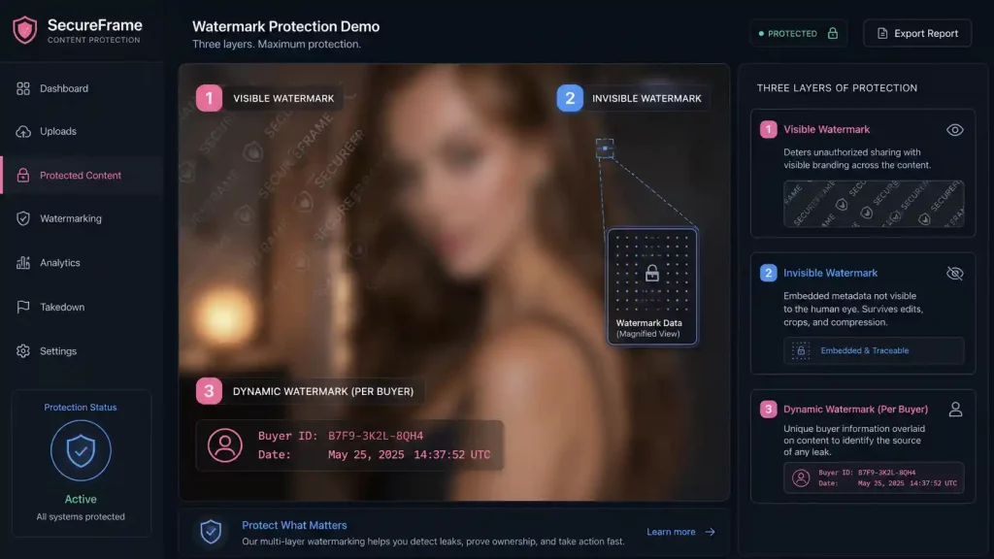This screenshot has height=559, width=994.
Task: Click the Protection Status heading
Action: point(81,408)
